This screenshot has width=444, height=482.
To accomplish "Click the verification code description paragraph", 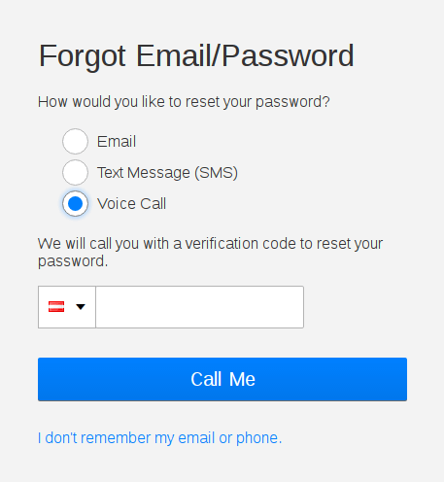I will tap(211, 253).
